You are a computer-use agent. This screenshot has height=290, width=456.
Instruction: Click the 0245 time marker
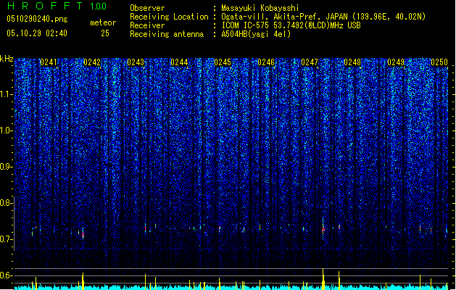(223, 62)
